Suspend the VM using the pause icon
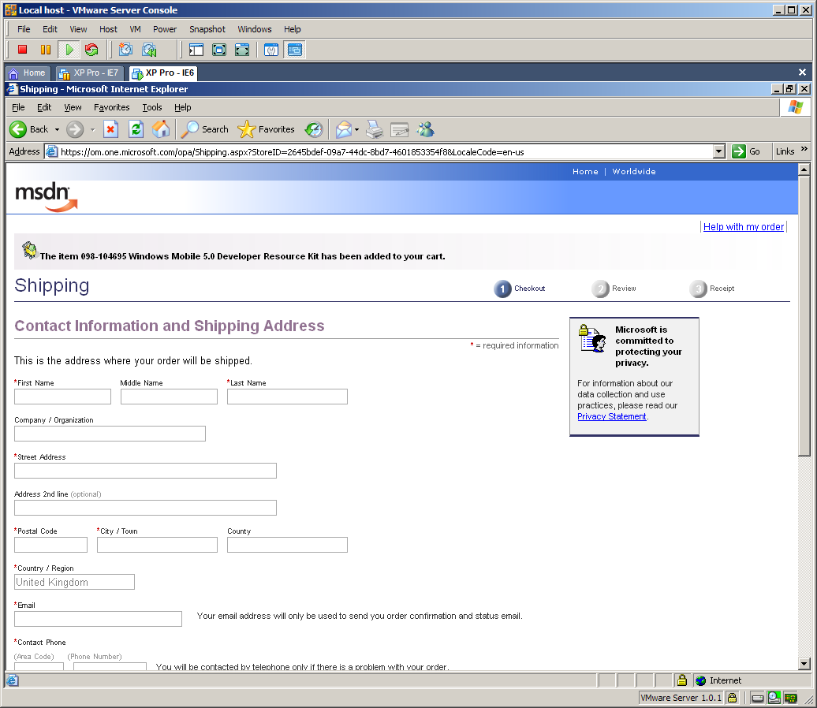Image resolution: width=817 pixels, height=708 pixels. [46, 50]
